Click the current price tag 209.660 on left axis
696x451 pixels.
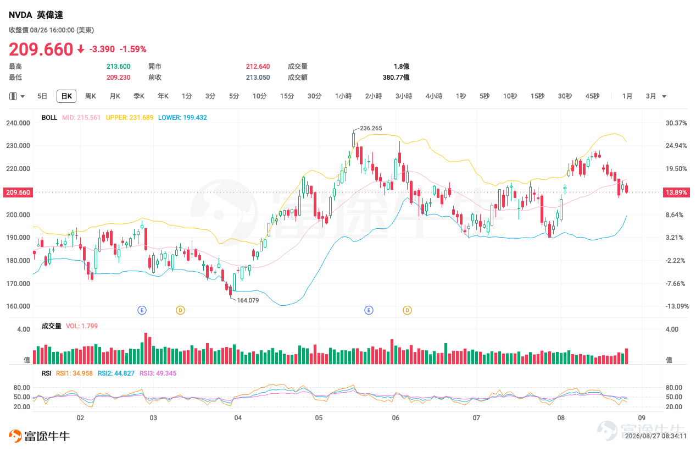click(x=18, y=193)
